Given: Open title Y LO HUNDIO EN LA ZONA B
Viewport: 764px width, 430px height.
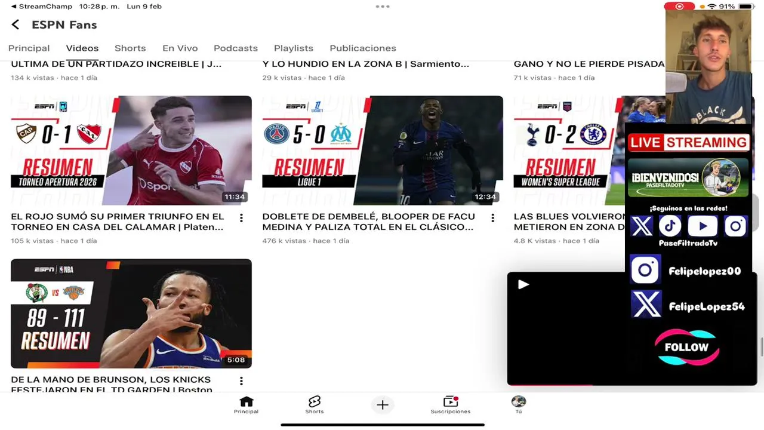Looking at the screenshot, I should point(365,64).
